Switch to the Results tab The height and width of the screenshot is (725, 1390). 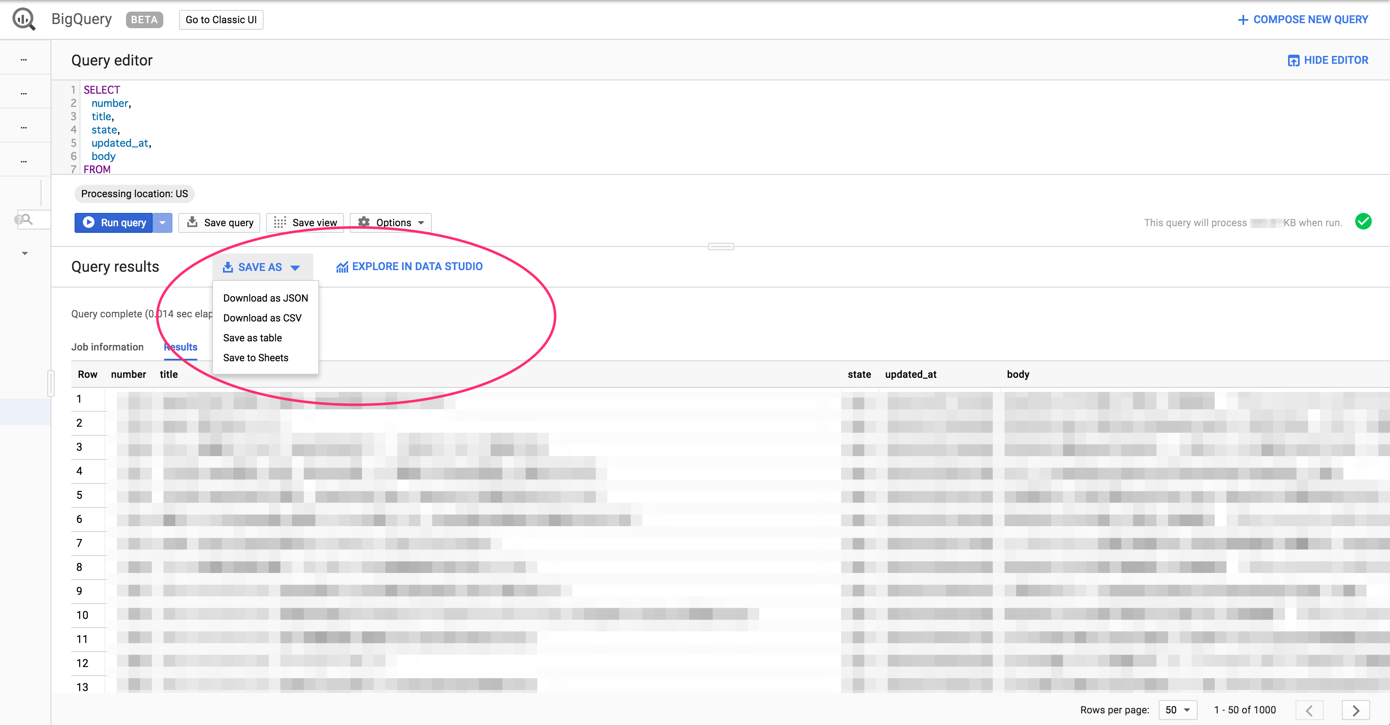181,347
